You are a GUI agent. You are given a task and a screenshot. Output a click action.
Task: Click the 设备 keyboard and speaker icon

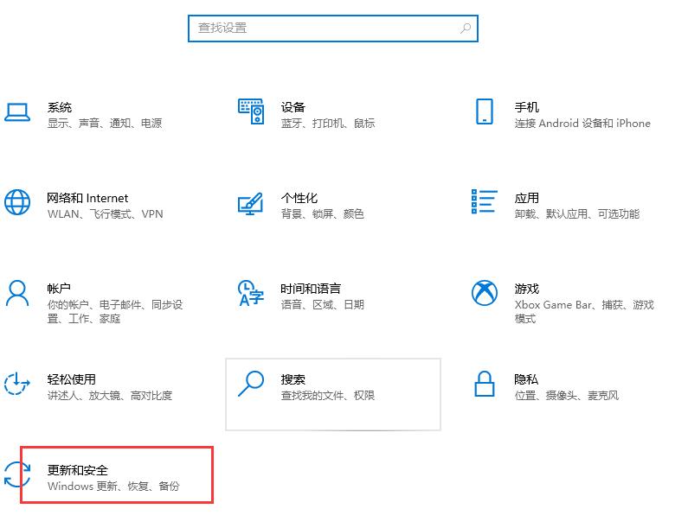251,111
